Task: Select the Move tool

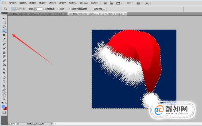Action: click(x=4, y=19)
